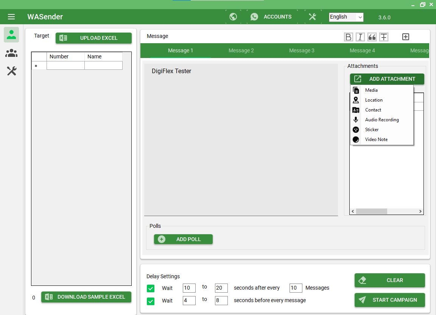The width and height of the screenshot is (436, 315).
Task: Click the globe icon in the header
Action: pyautogui.click(x=233, y=17)
